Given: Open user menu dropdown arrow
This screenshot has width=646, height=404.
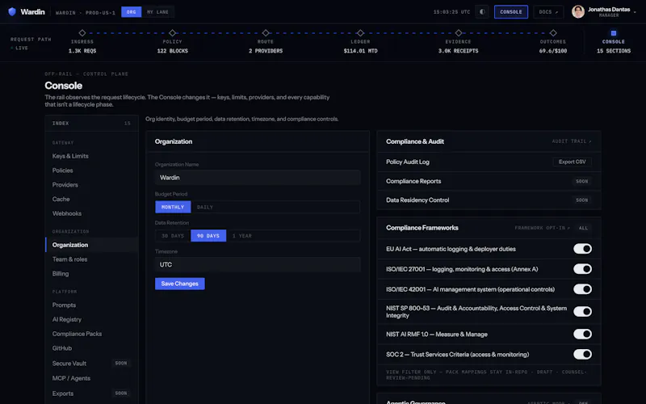Looking at the screenshot, I should [635, 12].
